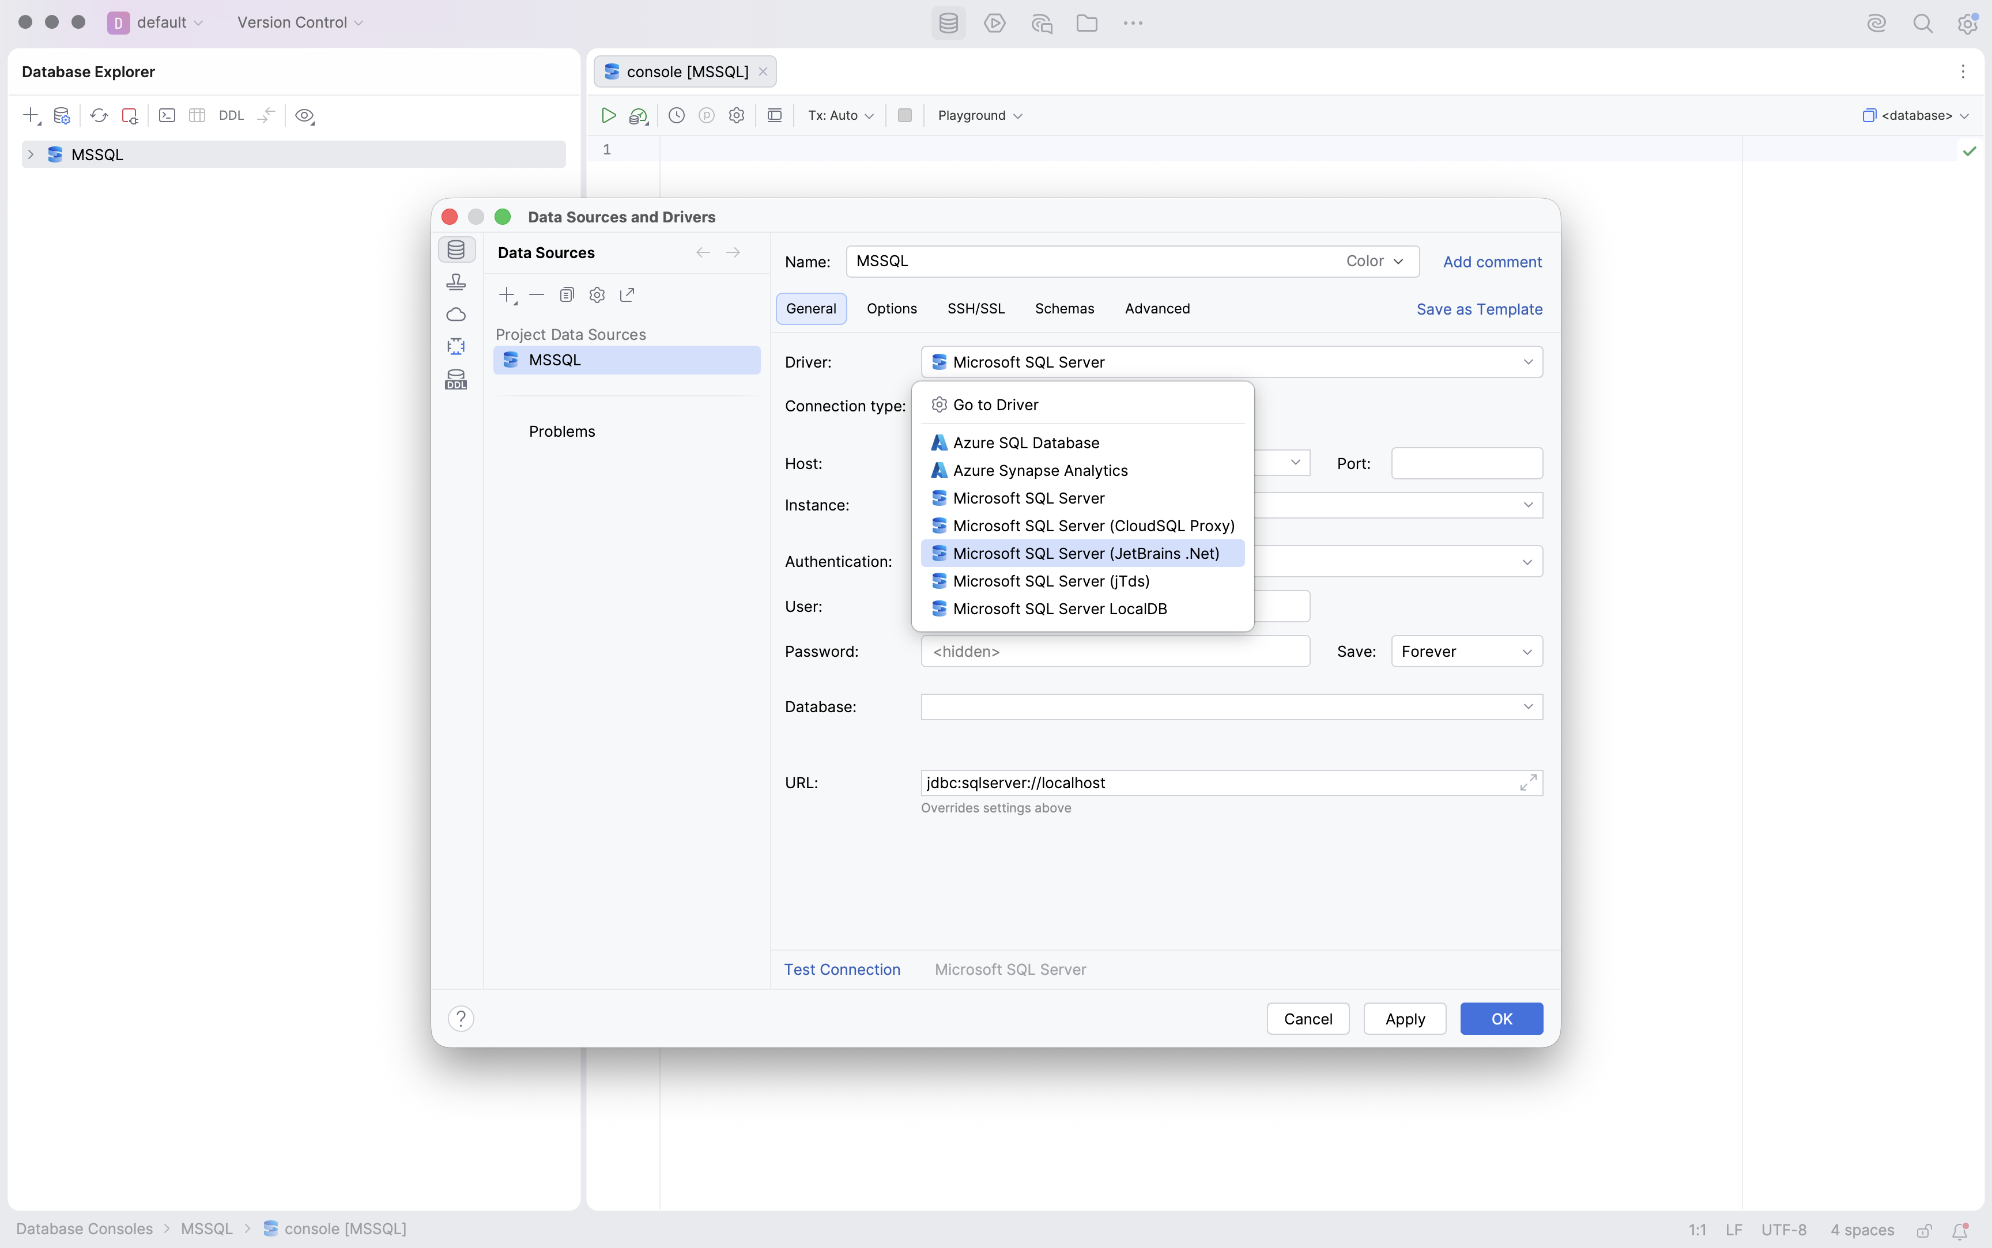Click the Explain Plan icon in console toolbar

click(638, 116)
